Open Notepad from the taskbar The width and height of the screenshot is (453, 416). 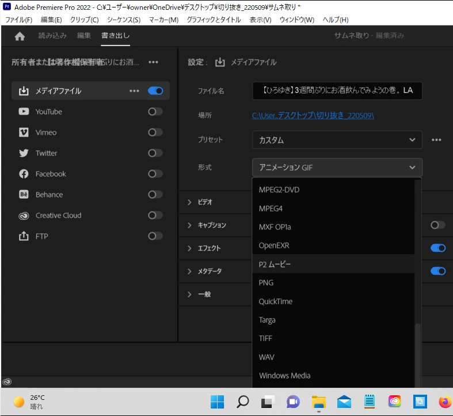tap(370, 402)
